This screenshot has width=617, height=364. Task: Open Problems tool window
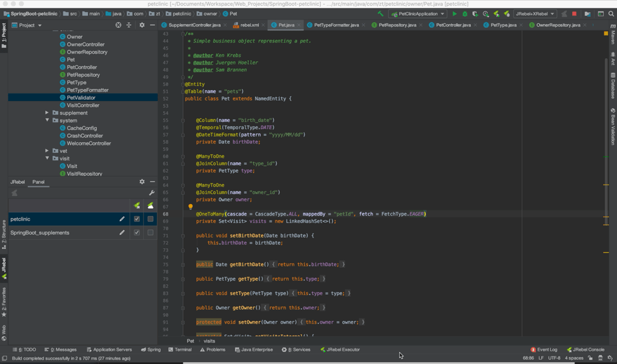point(213,349)
